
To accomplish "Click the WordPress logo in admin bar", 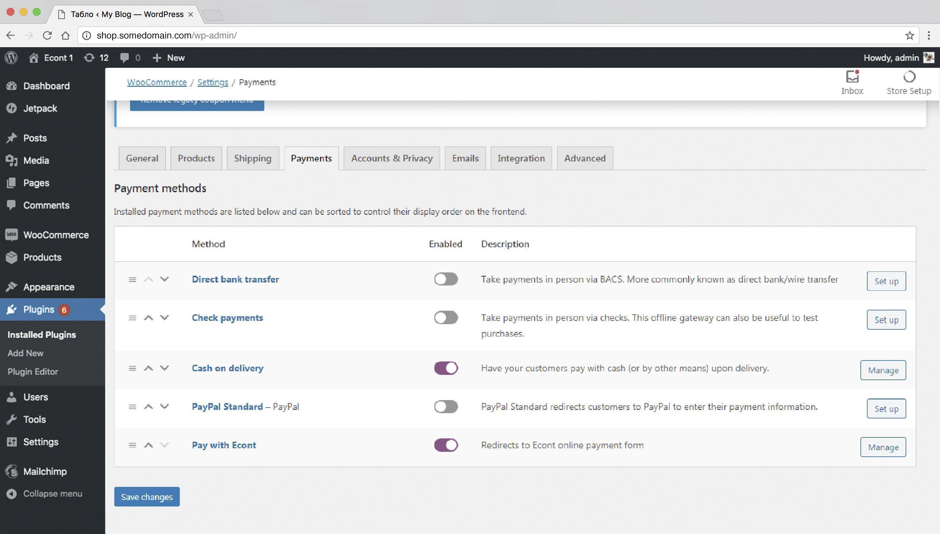I will tap(11, 58).
